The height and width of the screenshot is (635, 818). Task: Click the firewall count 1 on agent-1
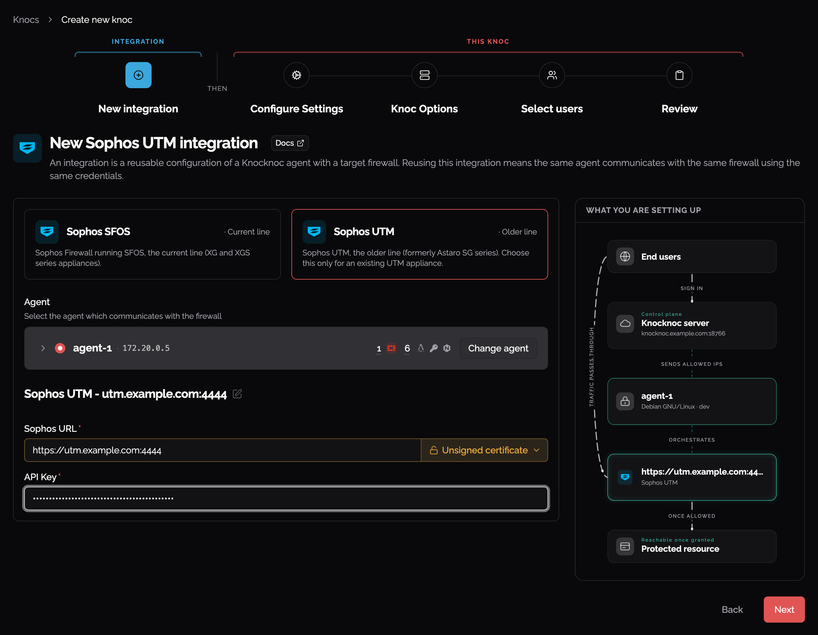[379, 349]
